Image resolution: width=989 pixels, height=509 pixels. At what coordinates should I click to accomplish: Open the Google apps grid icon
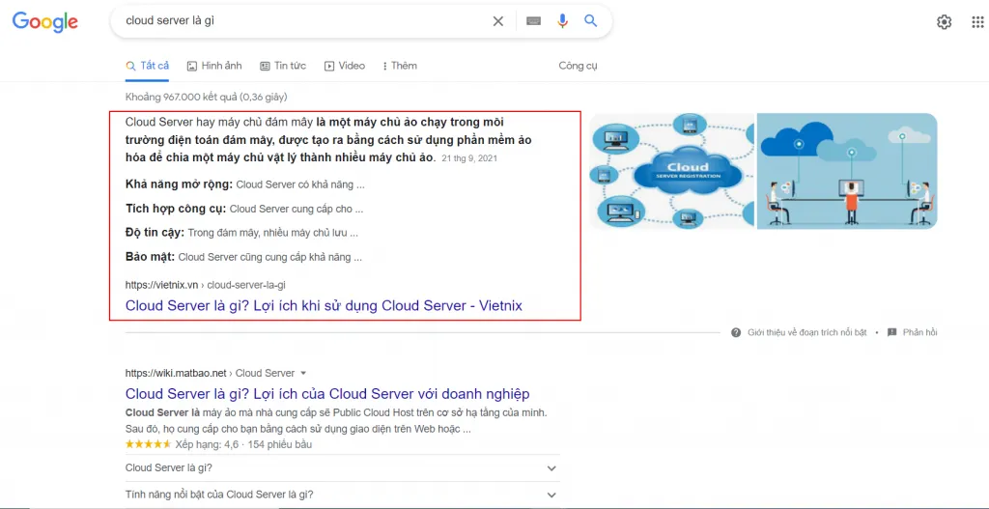977,22
